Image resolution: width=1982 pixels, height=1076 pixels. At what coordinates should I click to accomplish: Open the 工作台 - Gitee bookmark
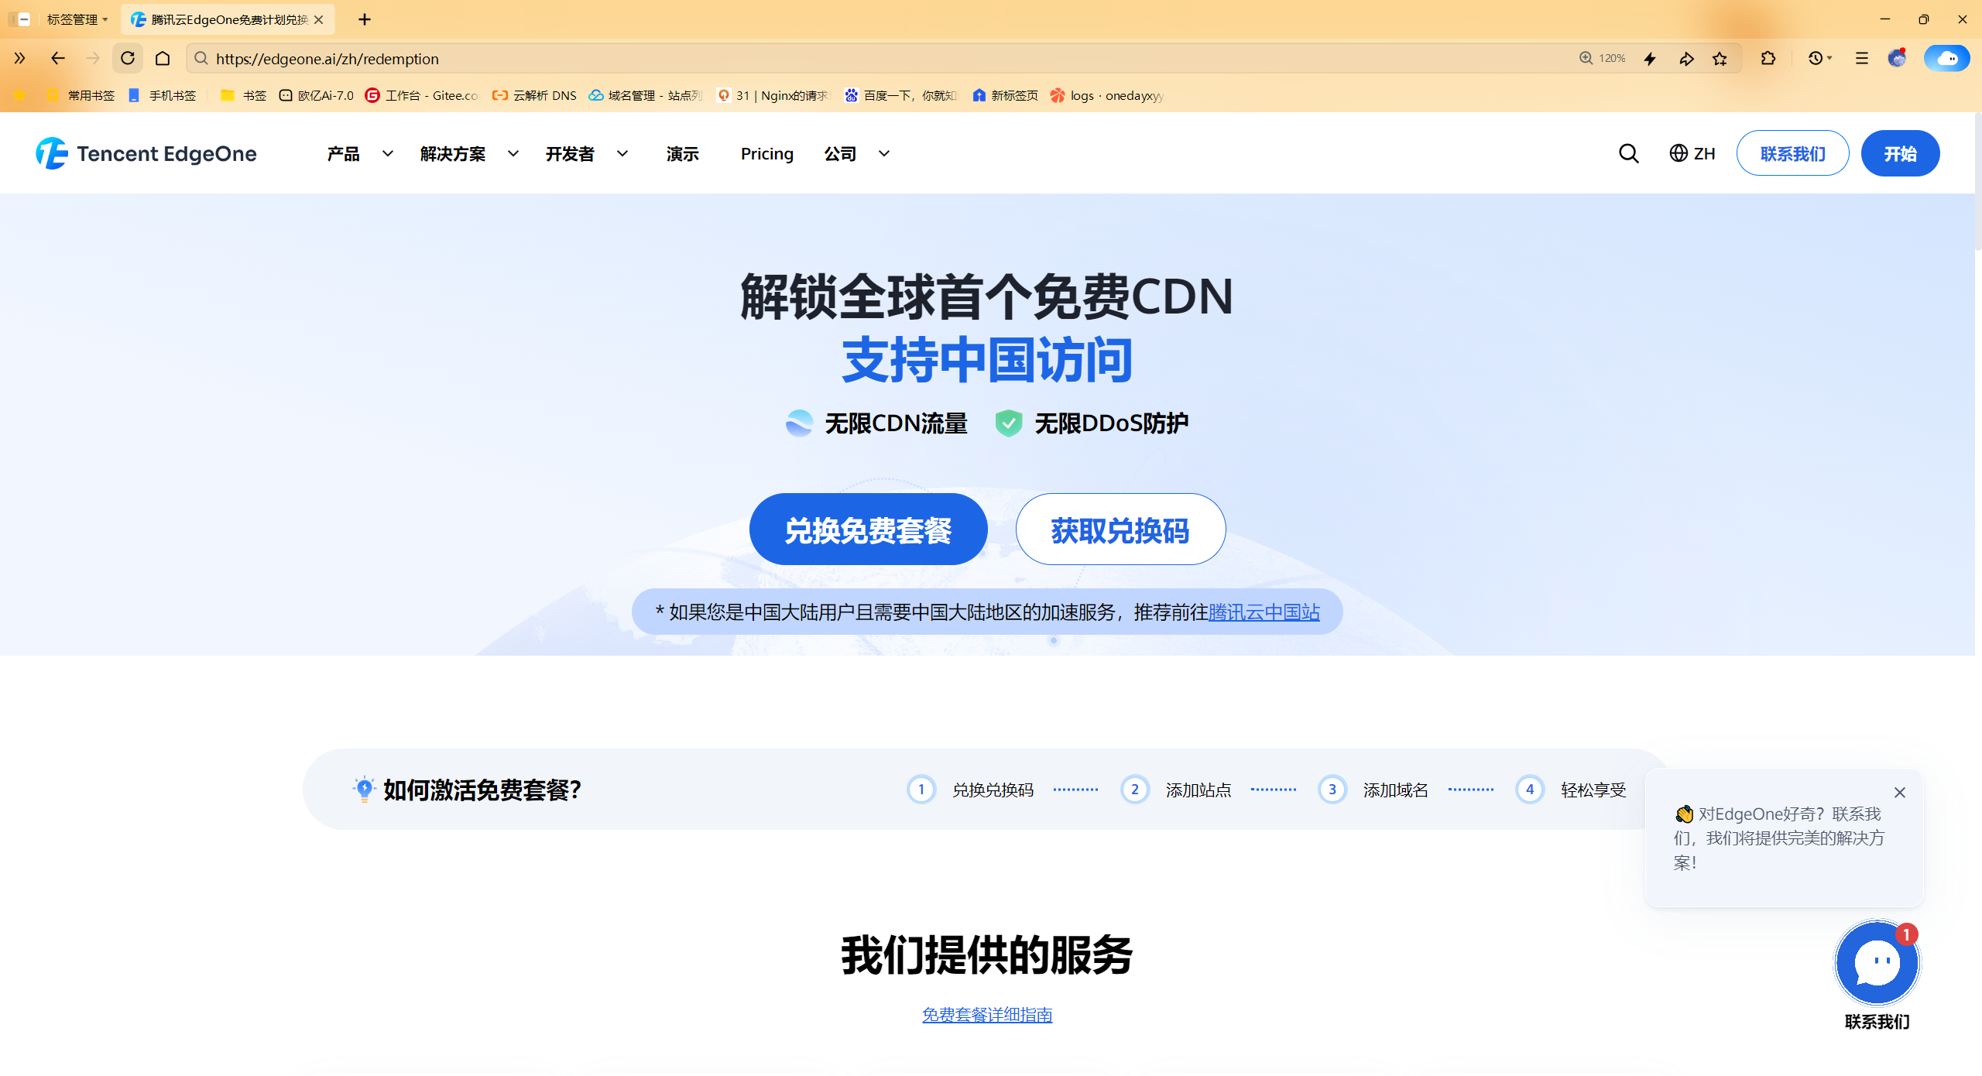click(422, 95)
